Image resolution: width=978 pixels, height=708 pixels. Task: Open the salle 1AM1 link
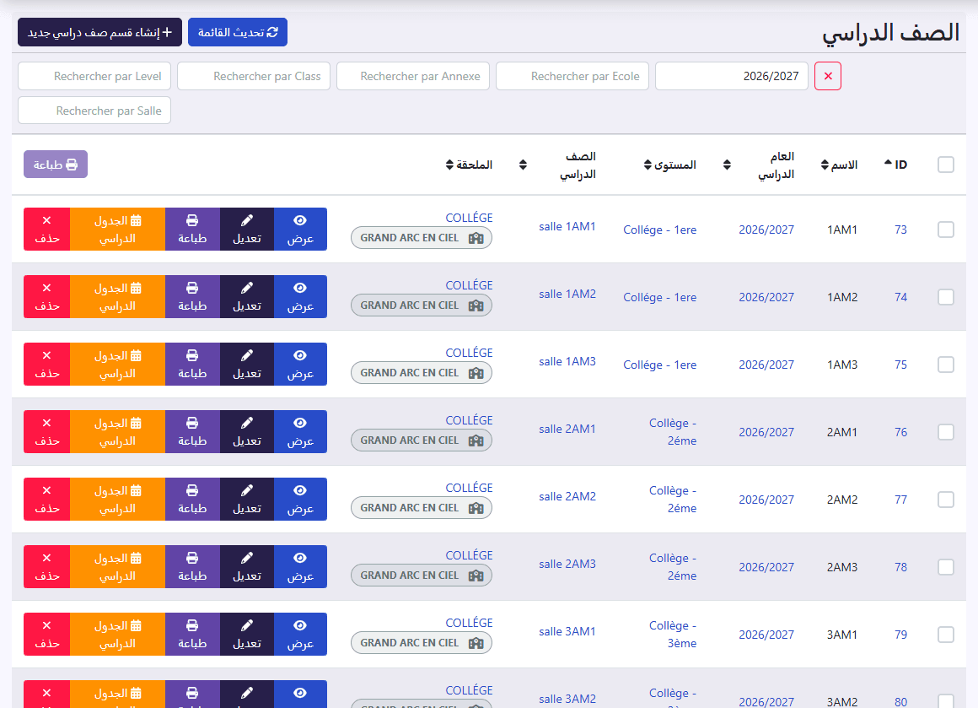pyautogui.click(x=567, y=227)
